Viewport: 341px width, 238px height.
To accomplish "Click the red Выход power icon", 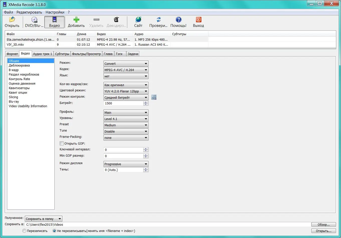I will coord(198,20).
